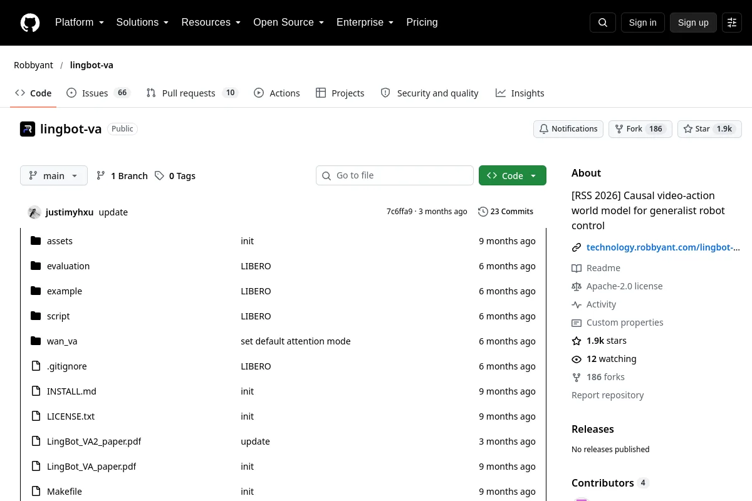752x501 pixels.
Task: Open the 'update' latest commit message
Action: 113,212
